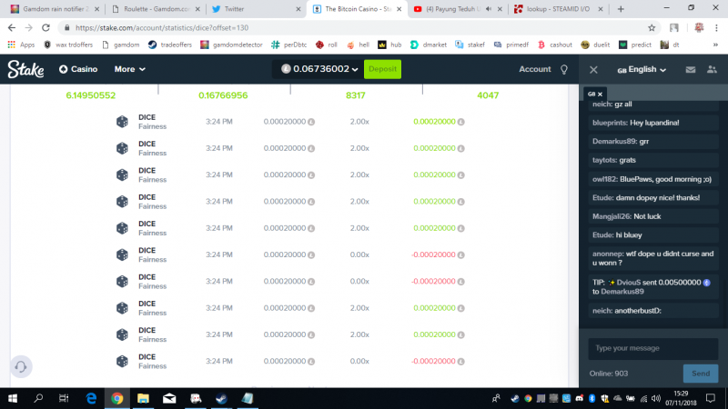Open the Account menu
728x409 pixels.
534,69
